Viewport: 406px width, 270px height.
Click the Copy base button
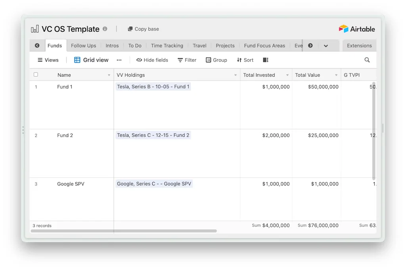click(143, 29)
